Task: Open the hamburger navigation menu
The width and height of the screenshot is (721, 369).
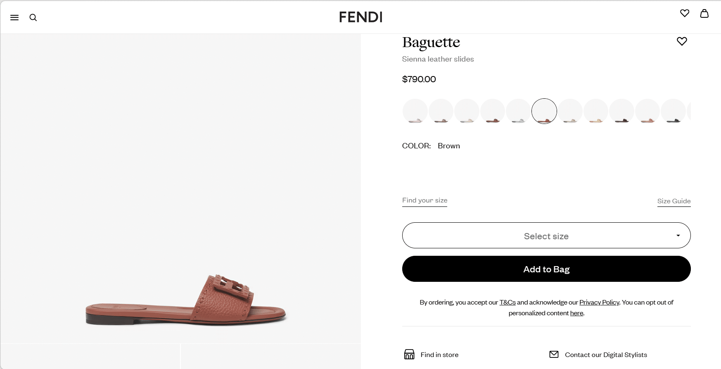Action: [14, 18]
